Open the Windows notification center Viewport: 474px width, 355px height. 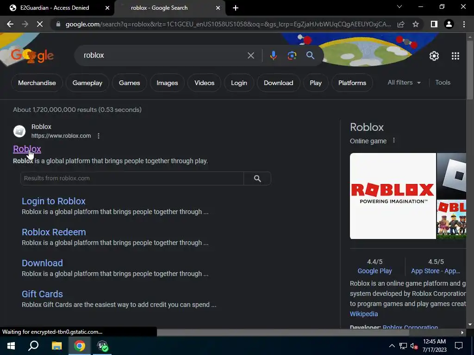[459, 346]
